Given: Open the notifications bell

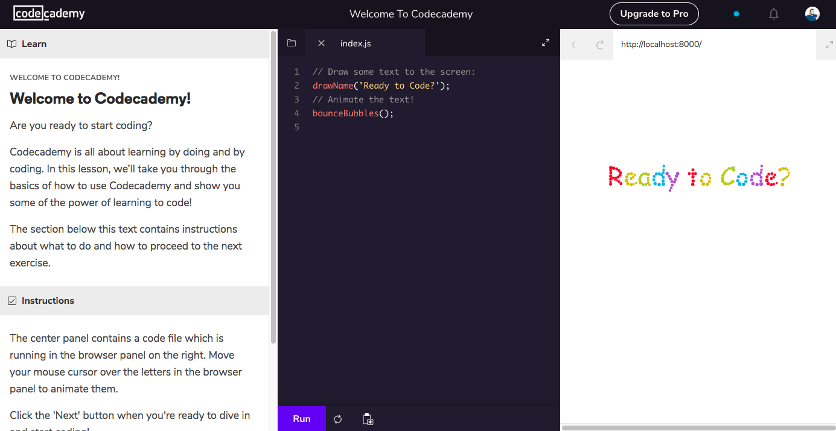Looking at the screenshot, I should tap(774, 14).
